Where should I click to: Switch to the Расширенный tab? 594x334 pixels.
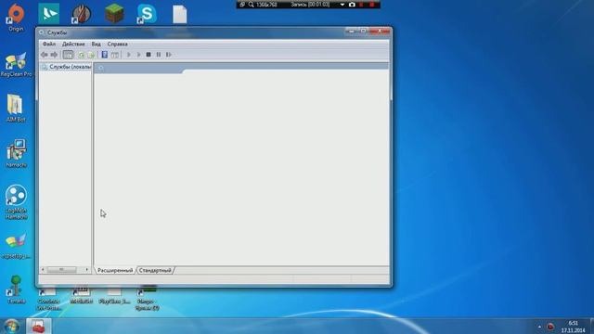pos(115,270)
